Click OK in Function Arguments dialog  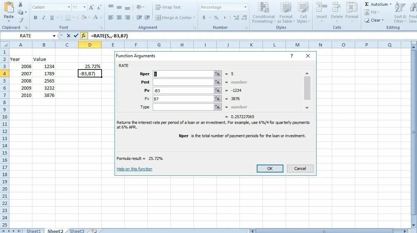point(270,169)
